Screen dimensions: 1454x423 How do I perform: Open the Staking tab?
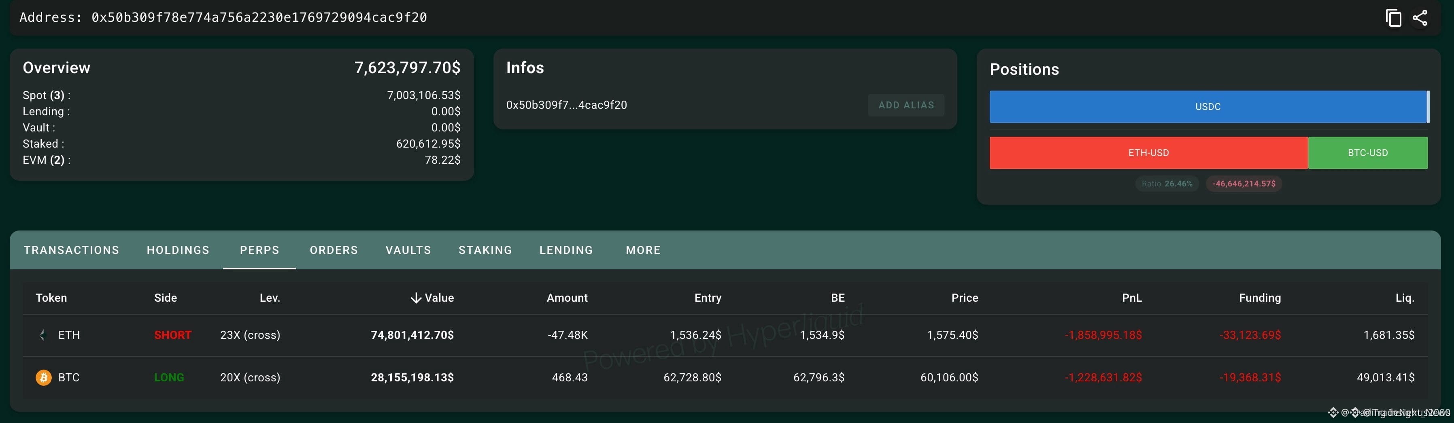pyautogui.click(x=485, y=250)
